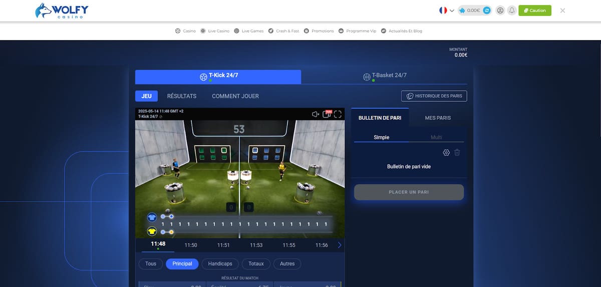Click the football icon beside T-Kick
The image size is (601, 287).
tap(203, 77)
